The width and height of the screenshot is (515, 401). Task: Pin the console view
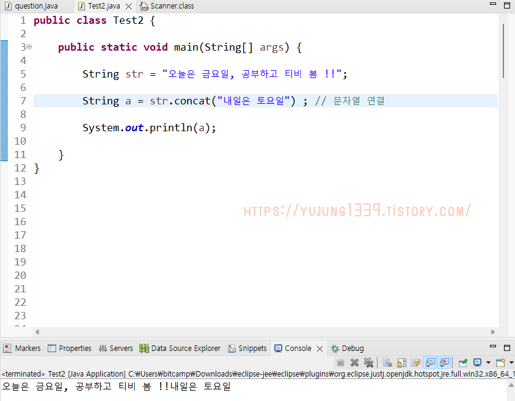(463, 363)
